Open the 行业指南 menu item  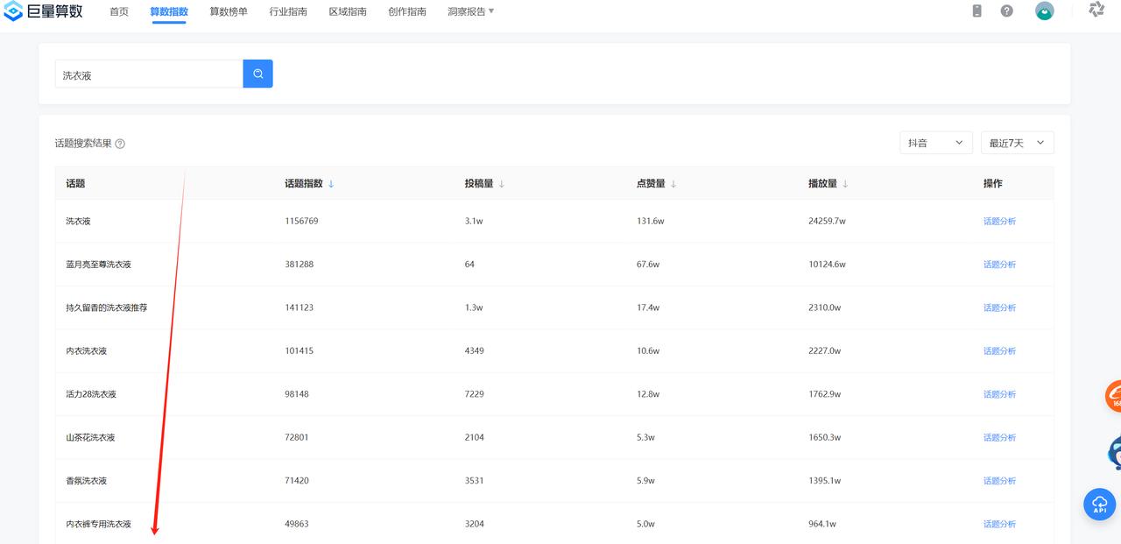[288, 11]
